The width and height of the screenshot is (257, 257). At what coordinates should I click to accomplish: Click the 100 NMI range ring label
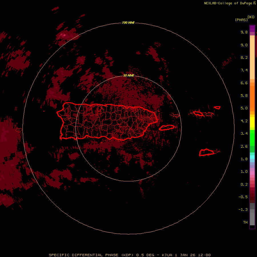pyautogui.click(x=128, y=23)
